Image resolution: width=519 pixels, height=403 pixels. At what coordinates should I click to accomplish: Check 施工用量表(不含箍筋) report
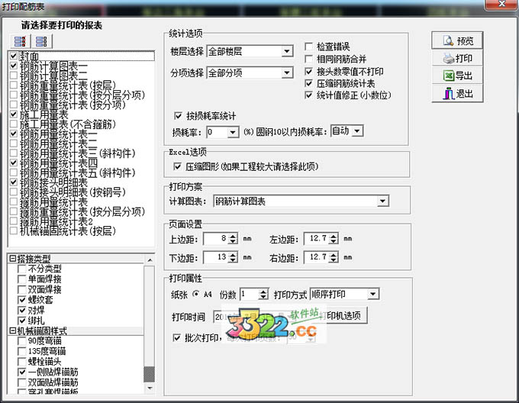click(x=14, y=124)
